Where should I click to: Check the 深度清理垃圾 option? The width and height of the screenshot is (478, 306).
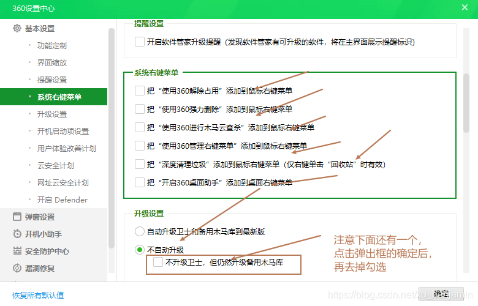[140, 164]
